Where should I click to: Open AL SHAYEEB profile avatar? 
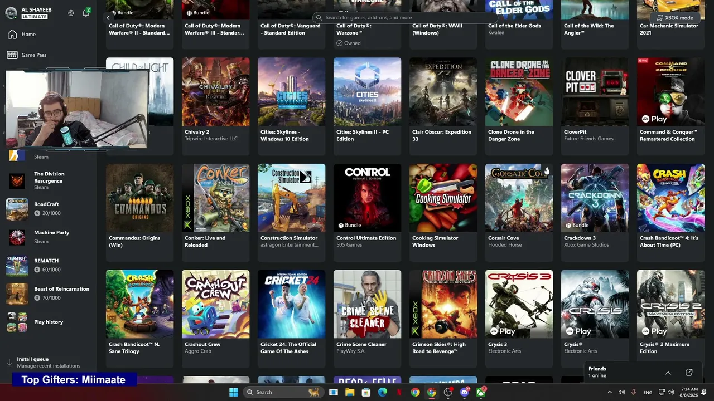[11, 13]
